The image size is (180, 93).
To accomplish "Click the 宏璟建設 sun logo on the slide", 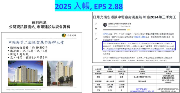I will click(64, 35).
